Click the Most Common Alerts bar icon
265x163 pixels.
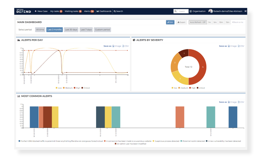[19, 96]
